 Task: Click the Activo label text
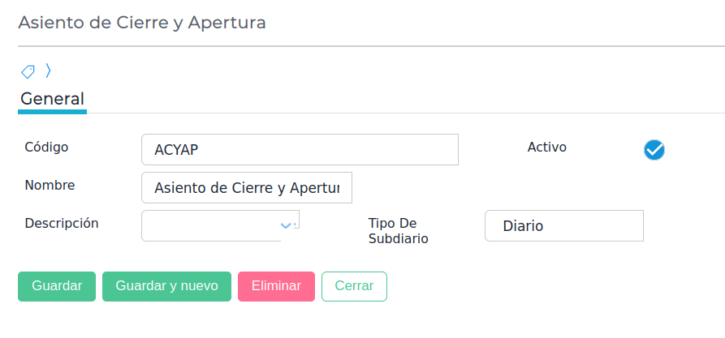click(x=547, y=147)
